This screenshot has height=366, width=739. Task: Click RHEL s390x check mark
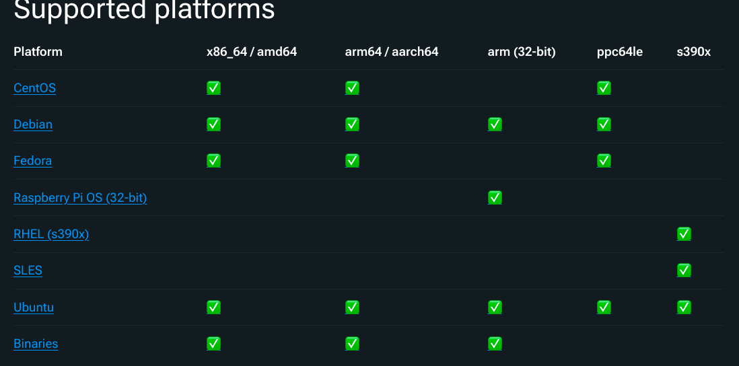684,233
